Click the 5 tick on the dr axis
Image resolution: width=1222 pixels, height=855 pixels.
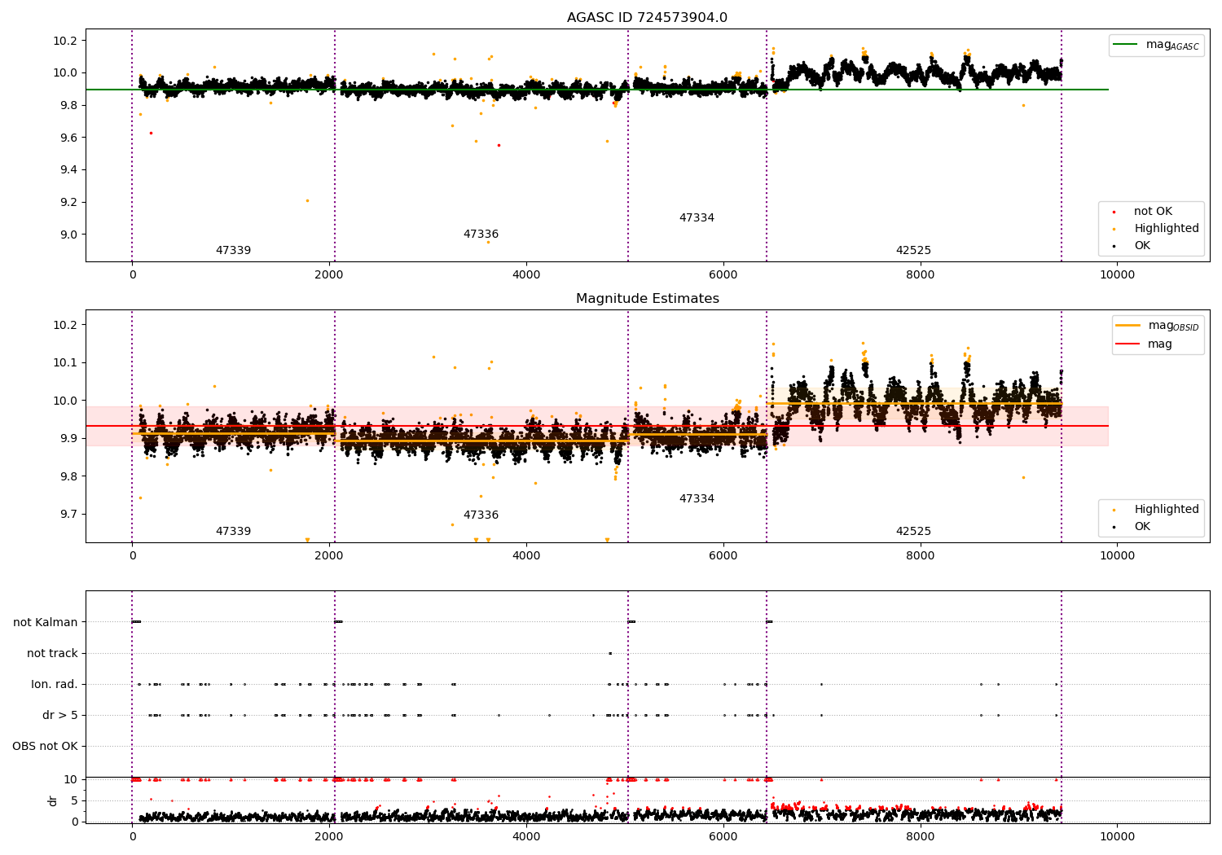click(x=74, y=800)
